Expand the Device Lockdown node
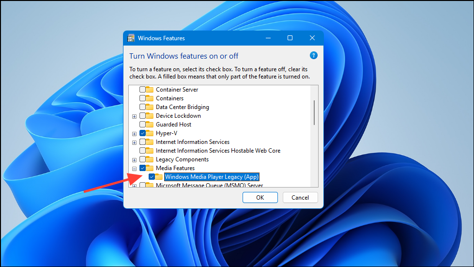 (134, 116)
